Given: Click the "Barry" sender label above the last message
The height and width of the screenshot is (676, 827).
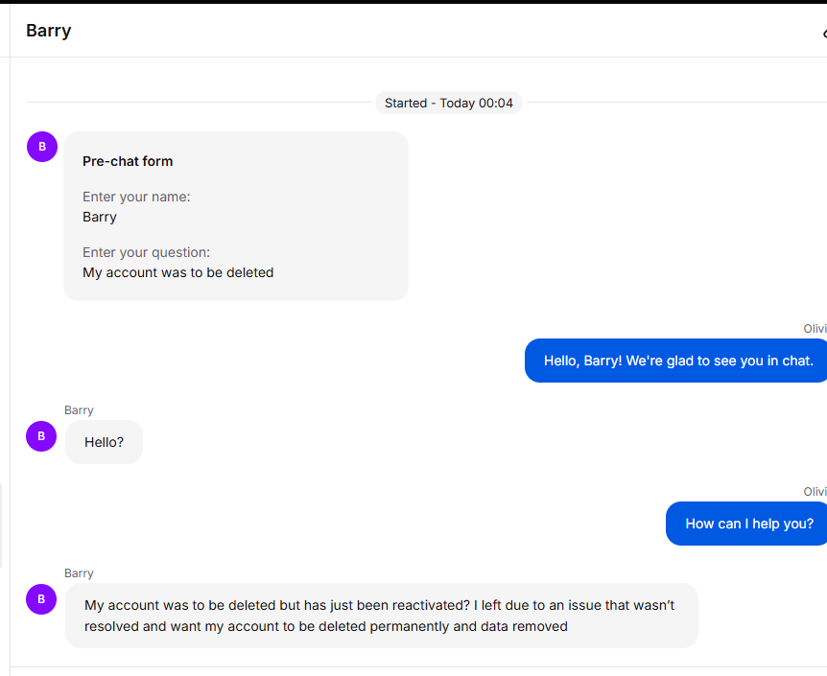Looking at the screenshot, I should point(79,573).
